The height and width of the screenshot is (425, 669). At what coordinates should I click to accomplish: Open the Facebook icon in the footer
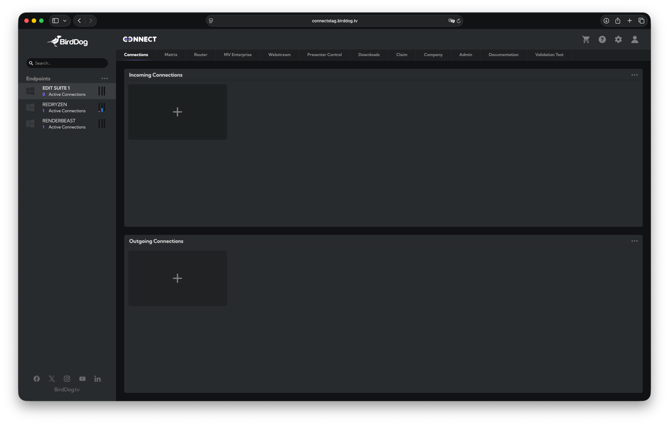click(36, 378)
